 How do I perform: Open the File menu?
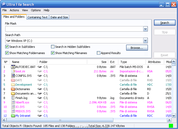(4, 10)
